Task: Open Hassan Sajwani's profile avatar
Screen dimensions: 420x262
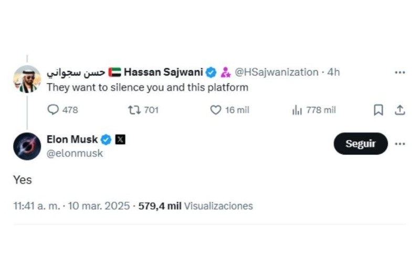Action: click(x=27, y=79)
